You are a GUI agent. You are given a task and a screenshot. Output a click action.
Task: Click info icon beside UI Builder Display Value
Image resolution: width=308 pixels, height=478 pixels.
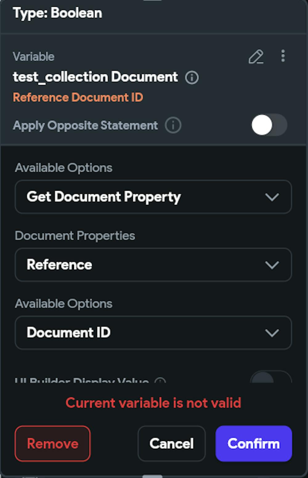(160, 381)
